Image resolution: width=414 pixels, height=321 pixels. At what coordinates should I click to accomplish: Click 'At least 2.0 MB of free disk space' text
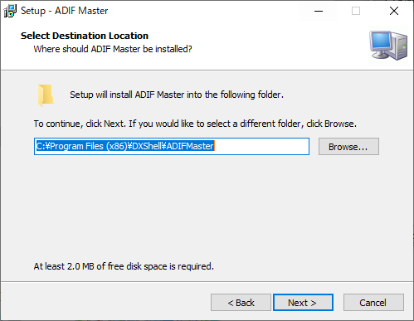[124, 266]
